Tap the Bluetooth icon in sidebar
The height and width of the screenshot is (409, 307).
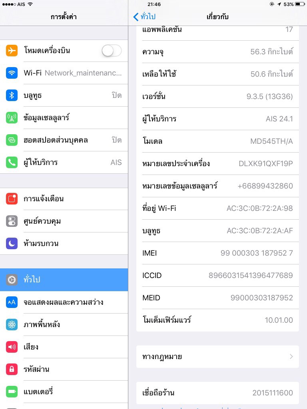pyautogui.click(x=12, y=95)
